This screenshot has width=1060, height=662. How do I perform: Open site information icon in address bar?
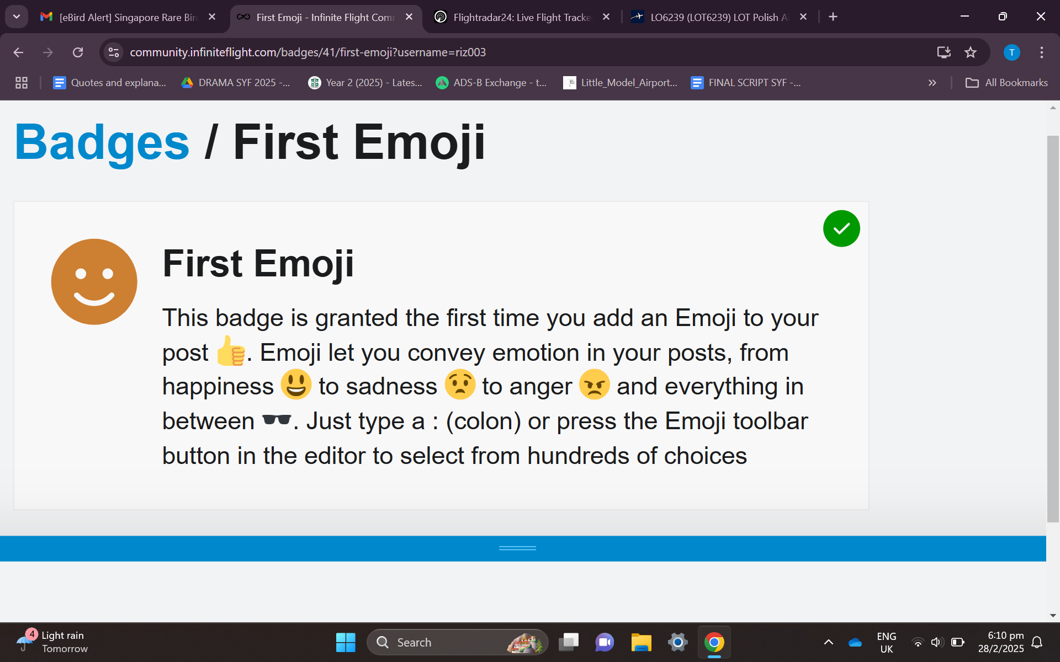pos(114,52)
